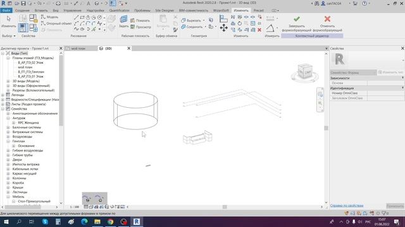
Task: Click the Text 'A' quick access icon
Action: pyautogui.click(x=89, y=3)
